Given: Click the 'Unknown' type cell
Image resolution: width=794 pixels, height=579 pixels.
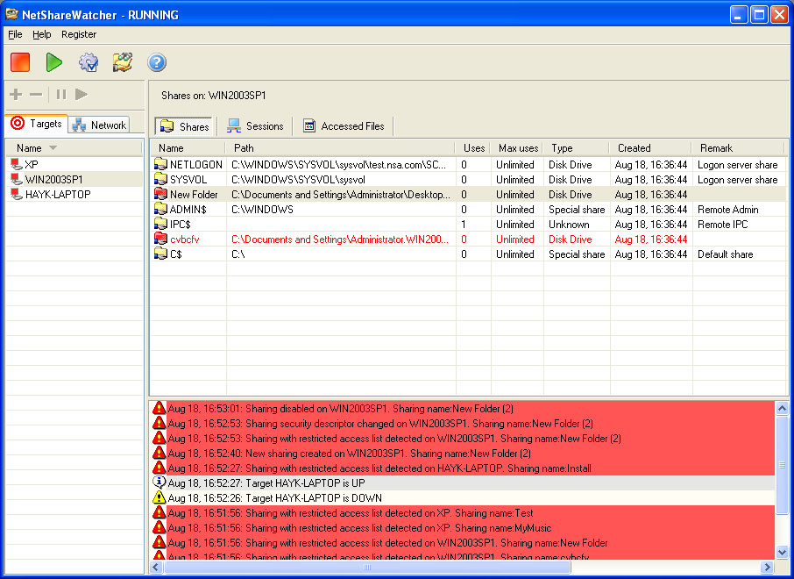Looking at the screenshot, I should [x=569, y=224].
